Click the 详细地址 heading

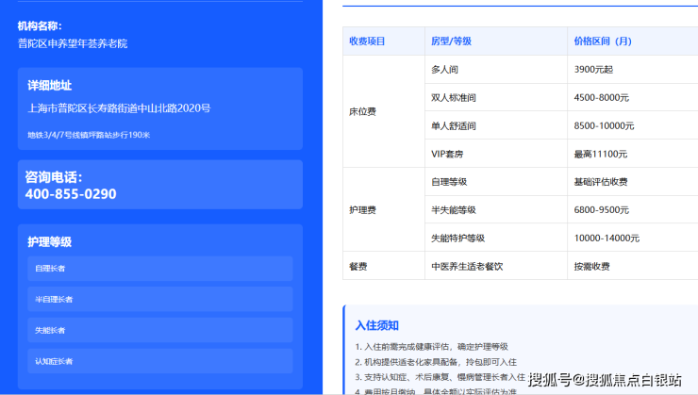click(49, 86)
